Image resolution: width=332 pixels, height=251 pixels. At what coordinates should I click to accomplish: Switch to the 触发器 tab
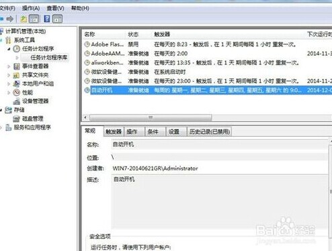pyautogui.click(x=114, y=132)
